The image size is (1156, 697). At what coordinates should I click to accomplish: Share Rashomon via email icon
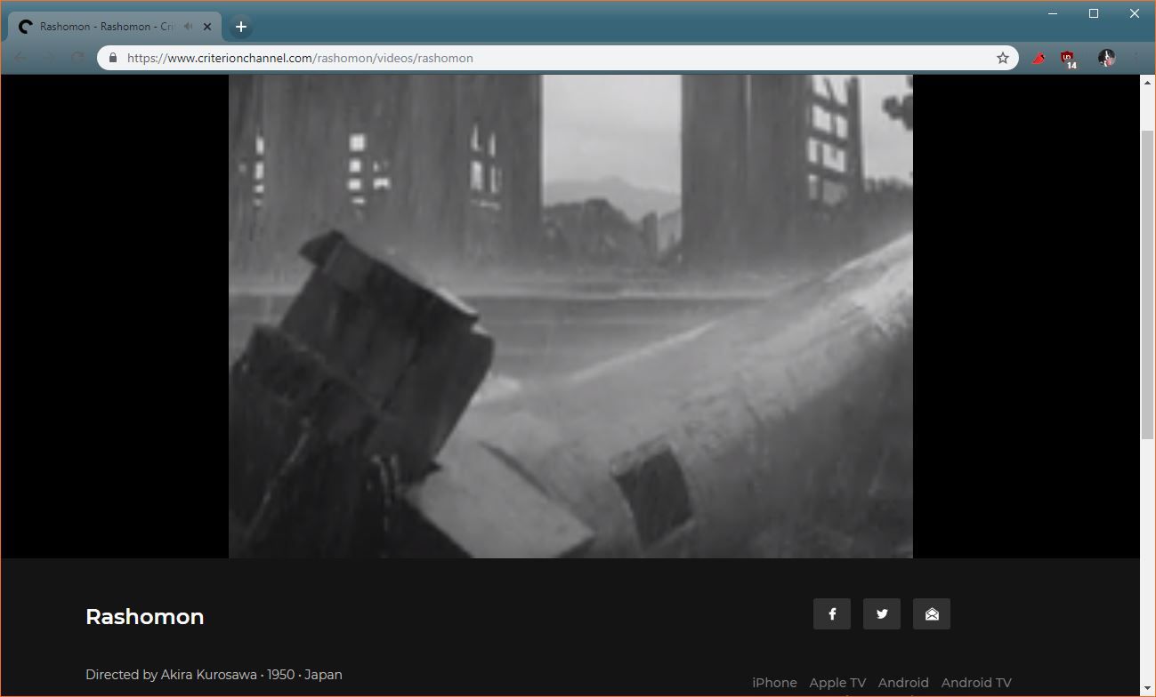click(932, 613)
